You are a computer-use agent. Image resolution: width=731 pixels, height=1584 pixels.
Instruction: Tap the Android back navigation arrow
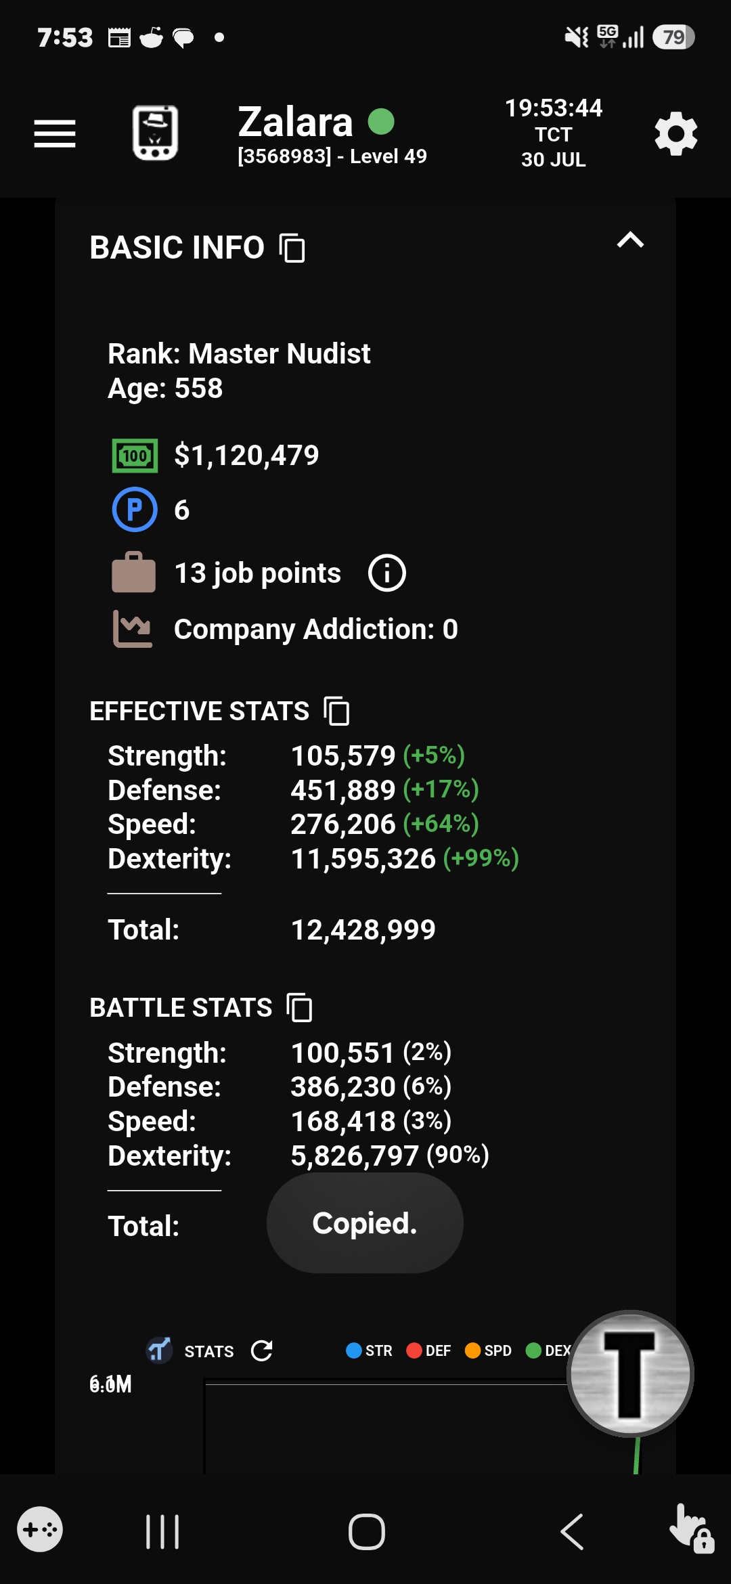[x=572, y=1532]
